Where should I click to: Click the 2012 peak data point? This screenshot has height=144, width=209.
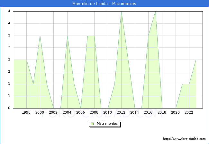121,12
